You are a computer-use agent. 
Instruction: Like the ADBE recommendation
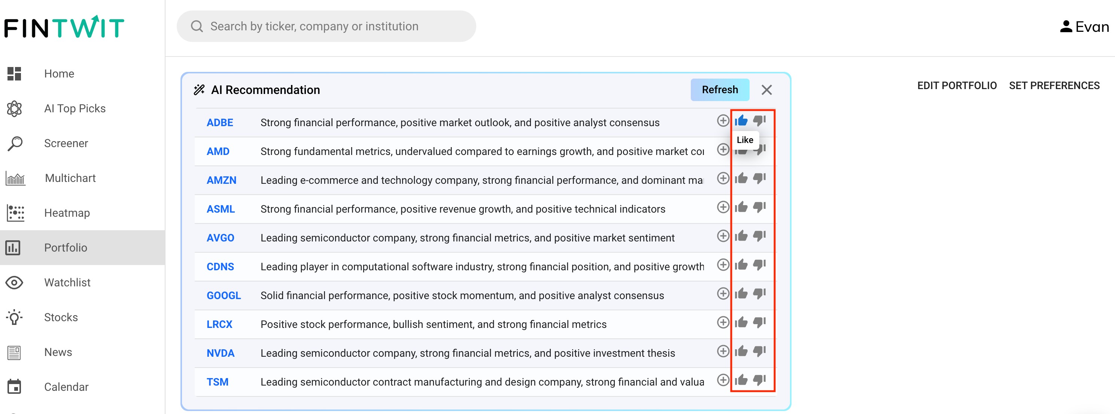(741, 121)
